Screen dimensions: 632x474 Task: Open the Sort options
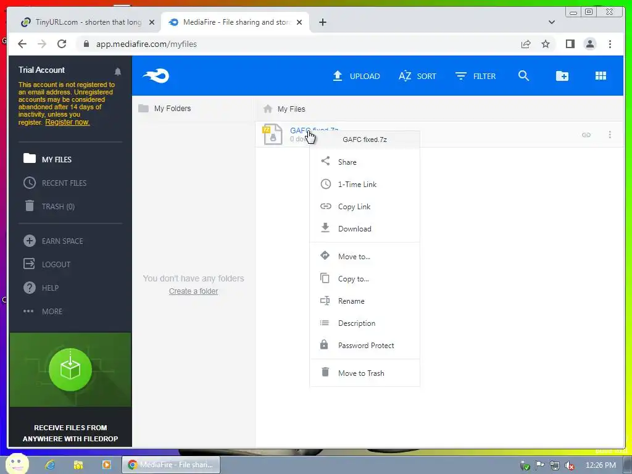coord(417,76)
